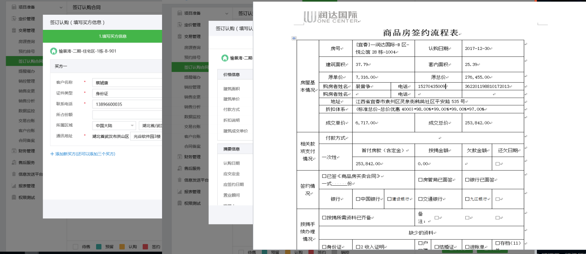Image resolution: width=586 pixels, height=254 pixels.
Task: Click the 项目准备 icon in middle window sidebar
Action: (179, 13)
